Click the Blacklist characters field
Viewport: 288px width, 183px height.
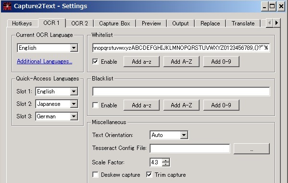[x=181, y=91]
